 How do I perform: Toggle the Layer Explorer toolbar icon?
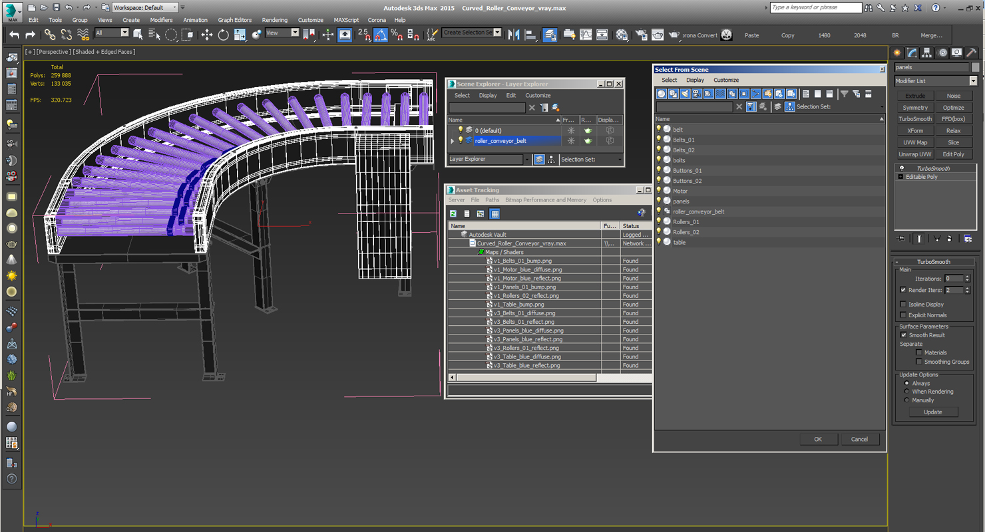tap(550, 35)
